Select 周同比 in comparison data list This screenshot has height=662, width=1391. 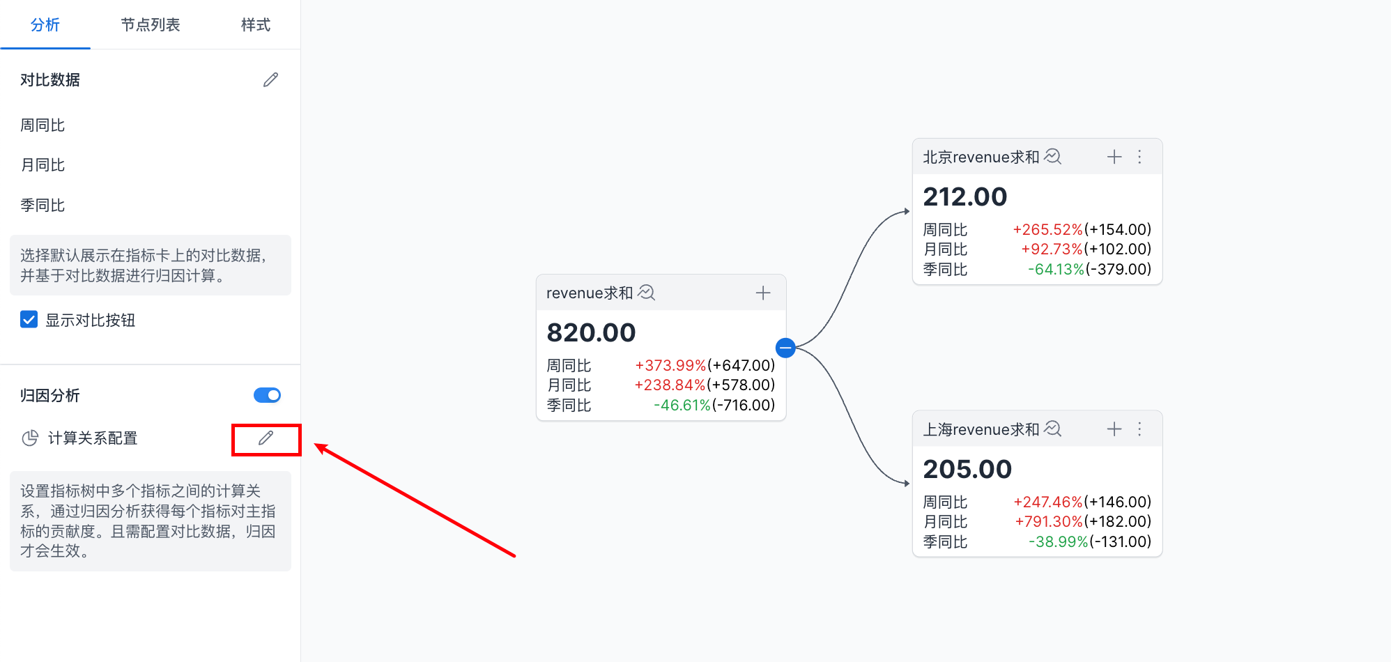pyautogui.click(x=43, y=125)
